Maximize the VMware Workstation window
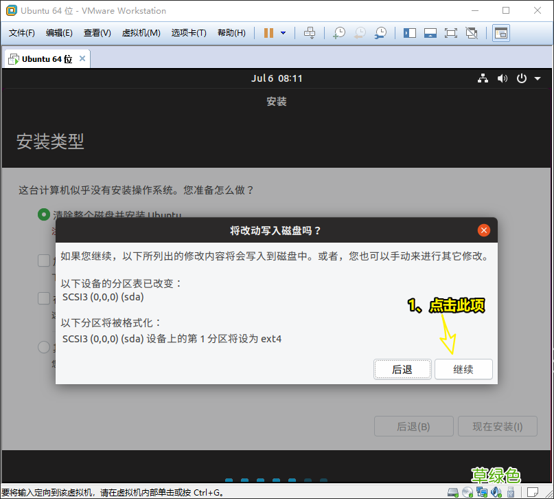 tap(506, 10)
